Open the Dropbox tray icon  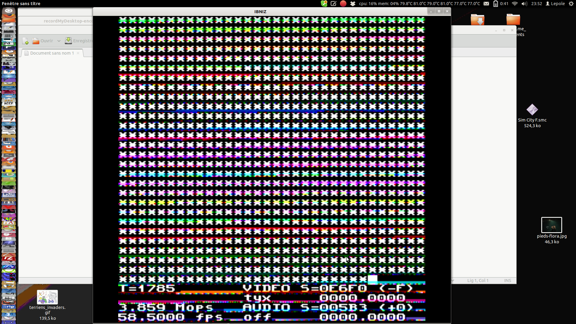[x=353, y=4]
